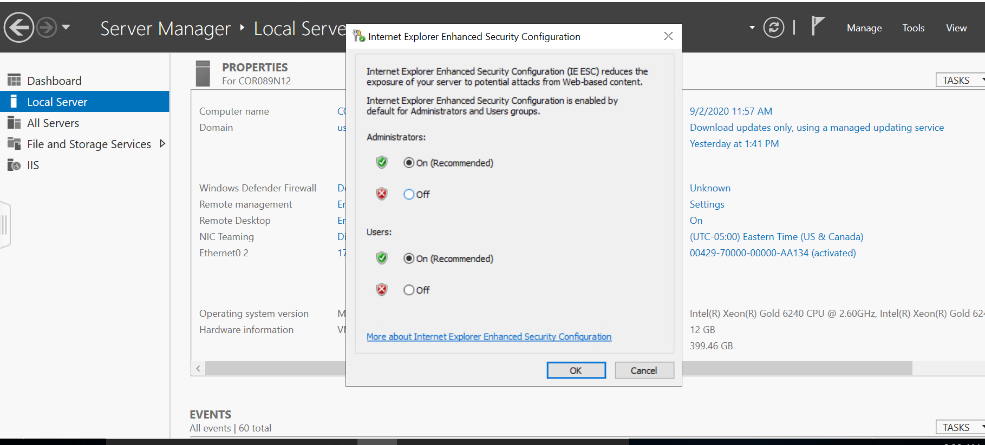Viewport: 985px width, 445px height.
Task: Click the back navigation arrow
Action: [19, 27]
